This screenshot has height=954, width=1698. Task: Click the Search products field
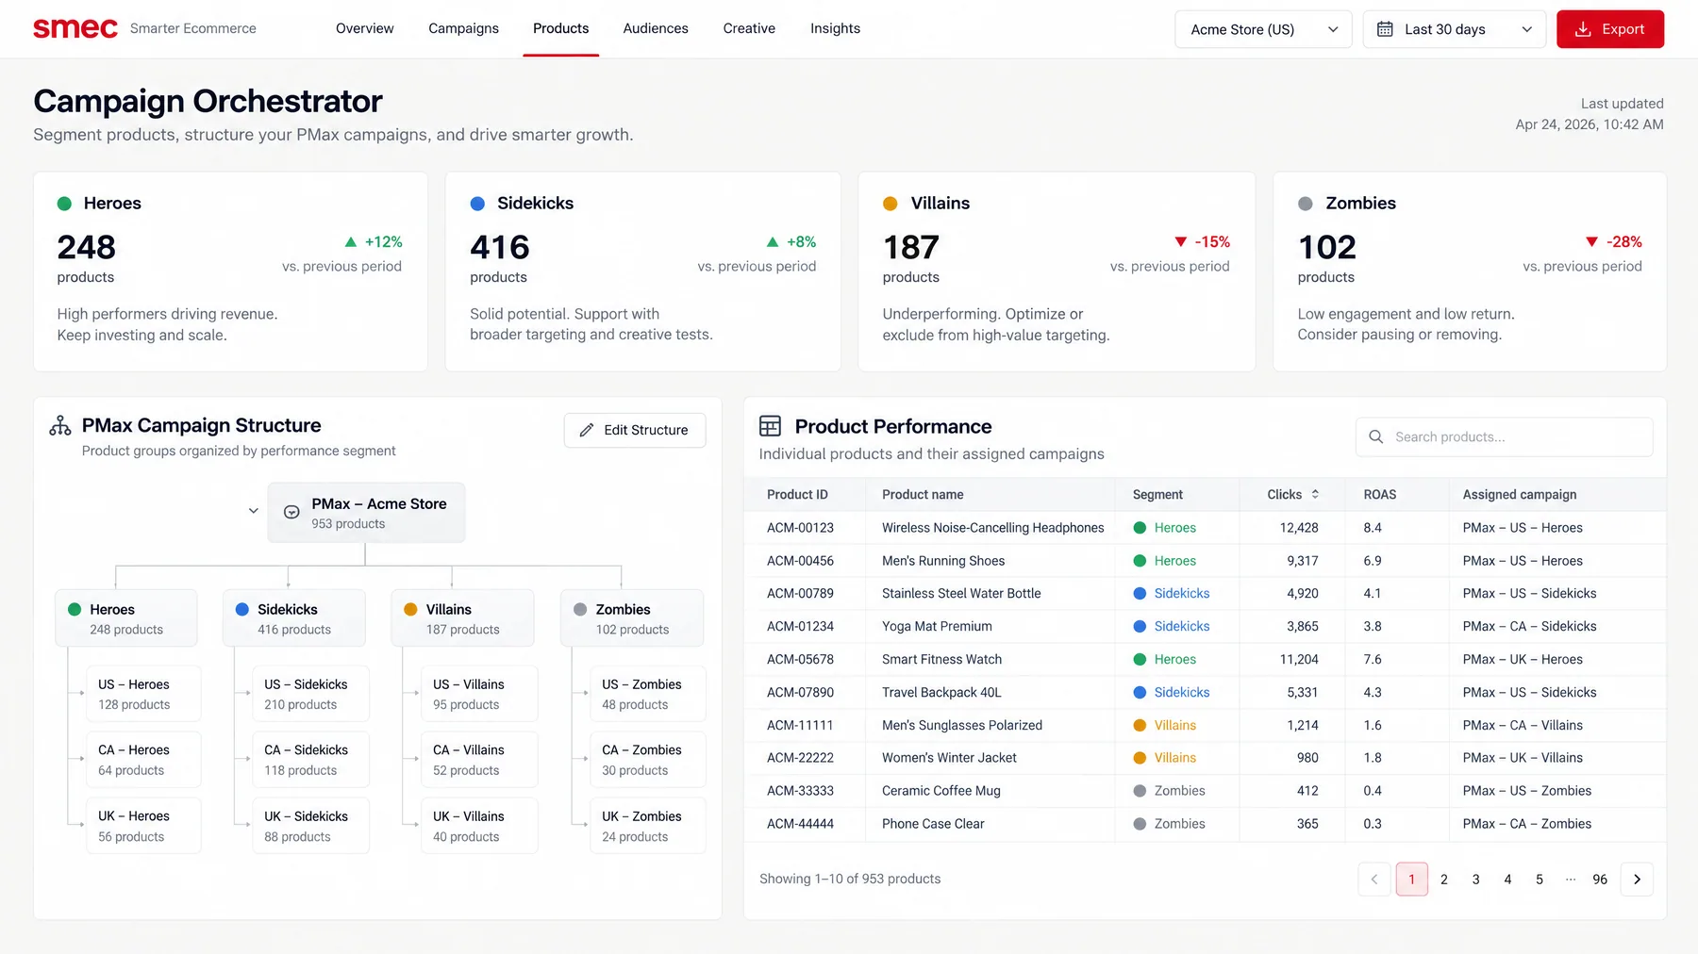[x=1504, y=436]
